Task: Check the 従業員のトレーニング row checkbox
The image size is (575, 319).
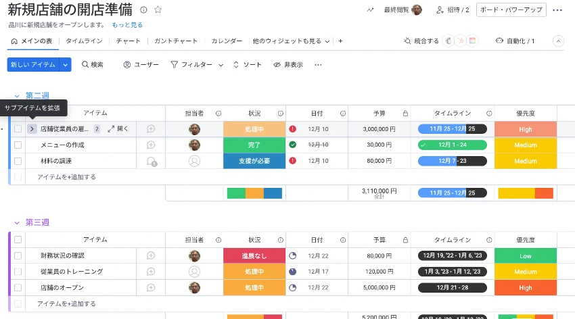Action: (18, 272)
